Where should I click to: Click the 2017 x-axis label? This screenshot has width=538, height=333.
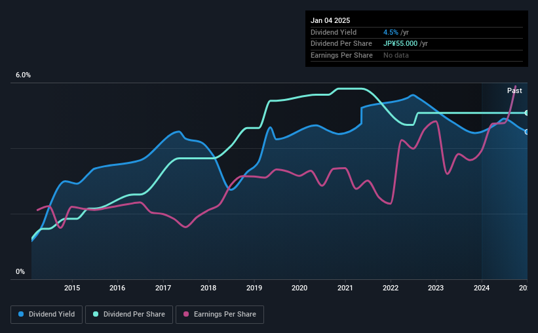tap(163, 288)
